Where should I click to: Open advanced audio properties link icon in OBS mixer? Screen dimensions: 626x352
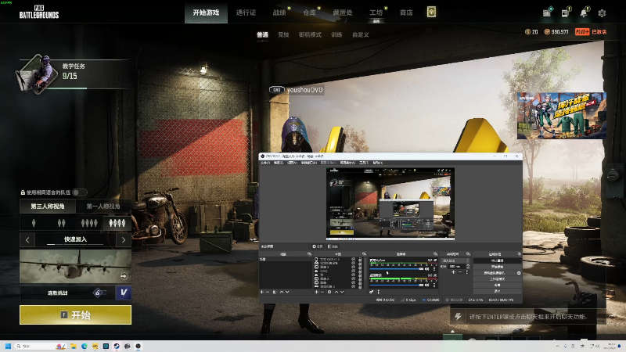[x=371, y=292]
